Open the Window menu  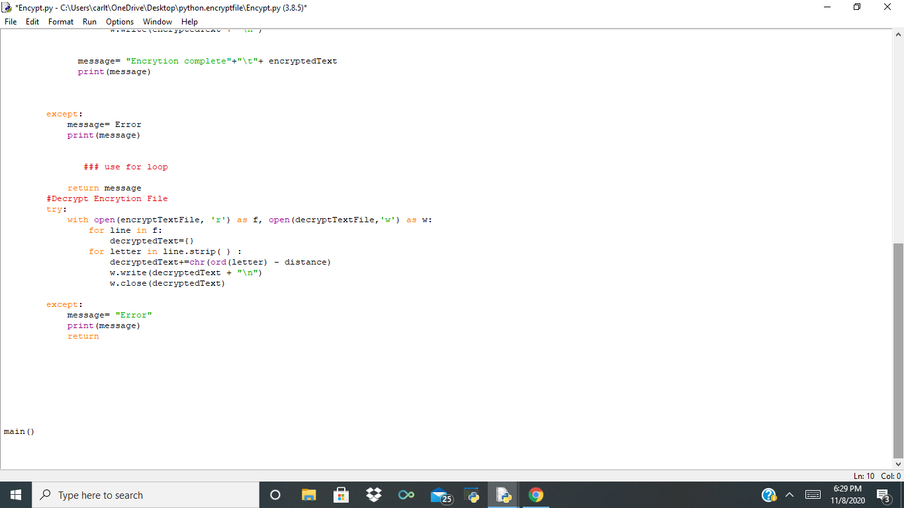pos(158,21)
